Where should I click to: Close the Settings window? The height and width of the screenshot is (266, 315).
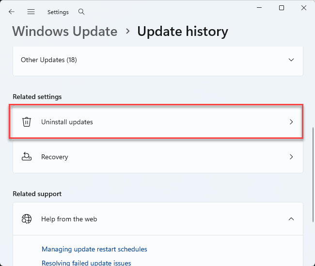tap(304, 8)
